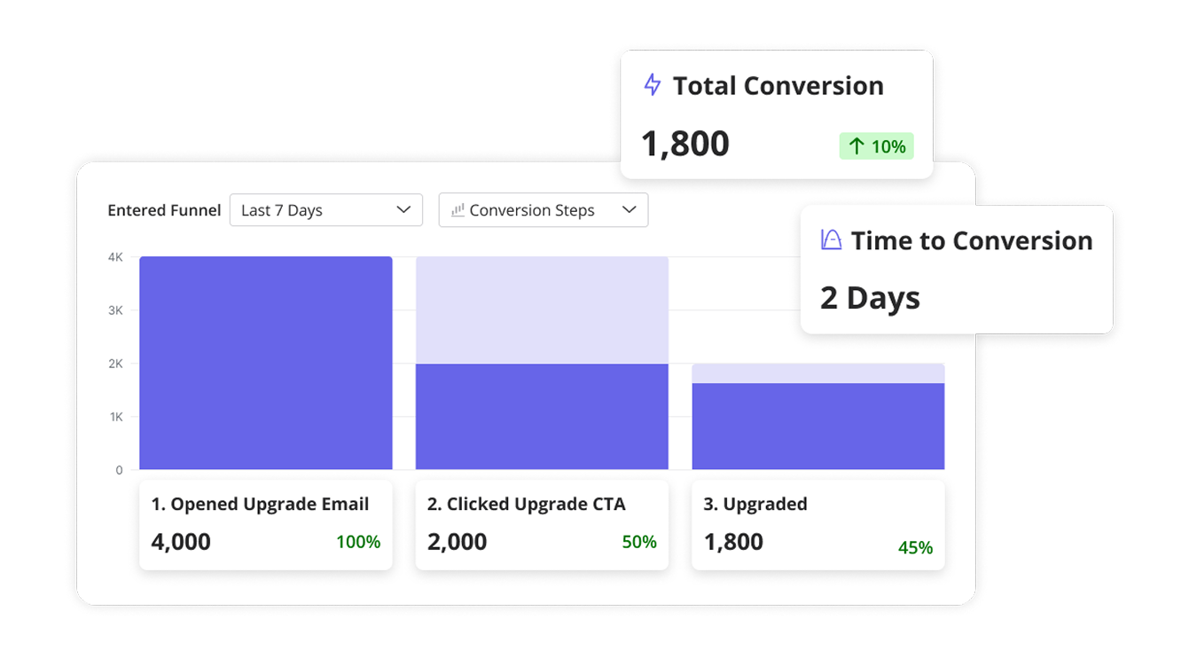This screenshot has width=1189, height=659.
Task: Select the Total Conversion card
Action: pyautogui.click(x=778, y=114)
